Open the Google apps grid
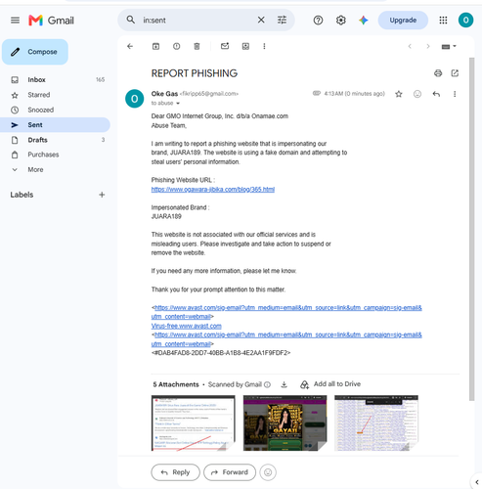 [443, 21]
